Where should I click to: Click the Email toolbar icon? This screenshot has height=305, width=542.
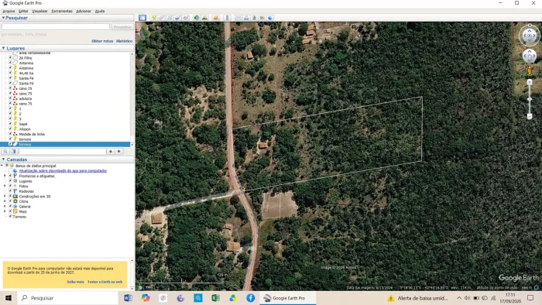click(238, 18)
